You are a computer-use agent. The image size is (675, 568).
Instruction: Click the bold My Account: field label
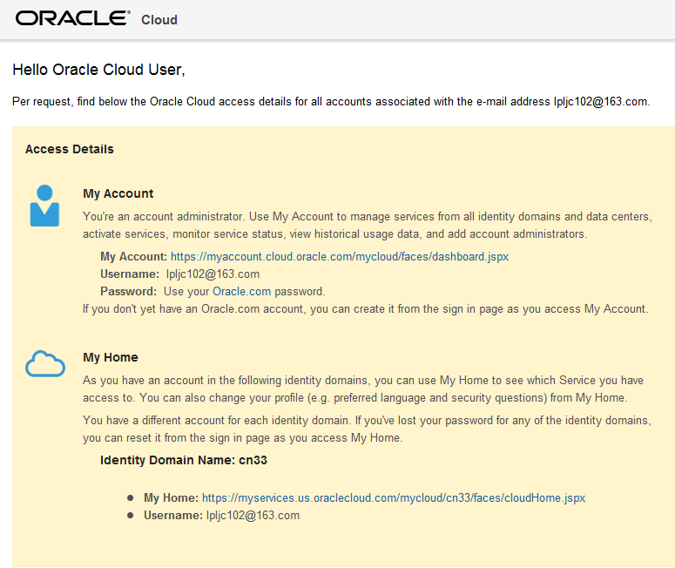pyautogui.click(x=133, y=257)
